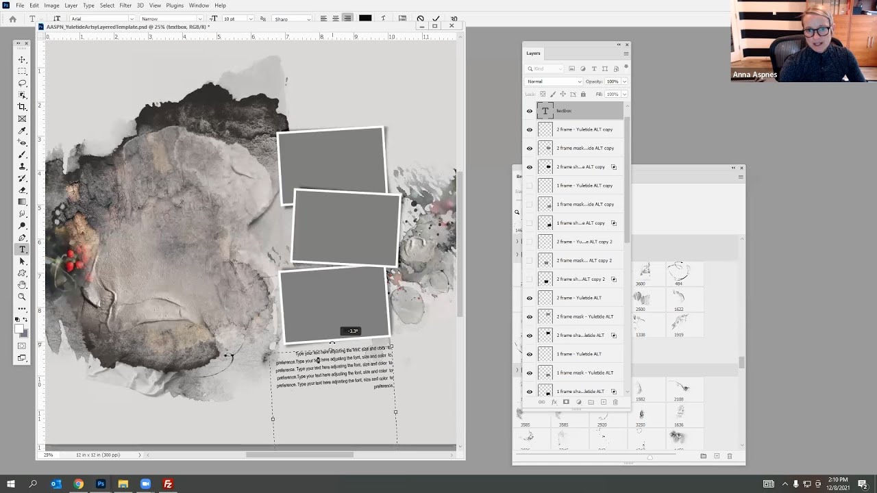Select the Crop tool
This screenshot has width=877, height=493.
pyautogui.click(x=23, y=107)
